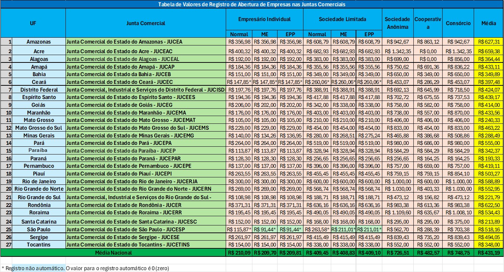Click the Sociedade Limitada header cell
The height and width of the screenshot is (272, 504).
point(342,19)
